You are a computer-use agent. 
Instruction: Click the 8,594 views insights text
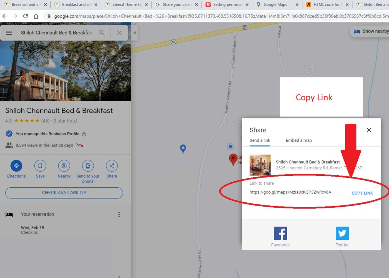[44, 145]
